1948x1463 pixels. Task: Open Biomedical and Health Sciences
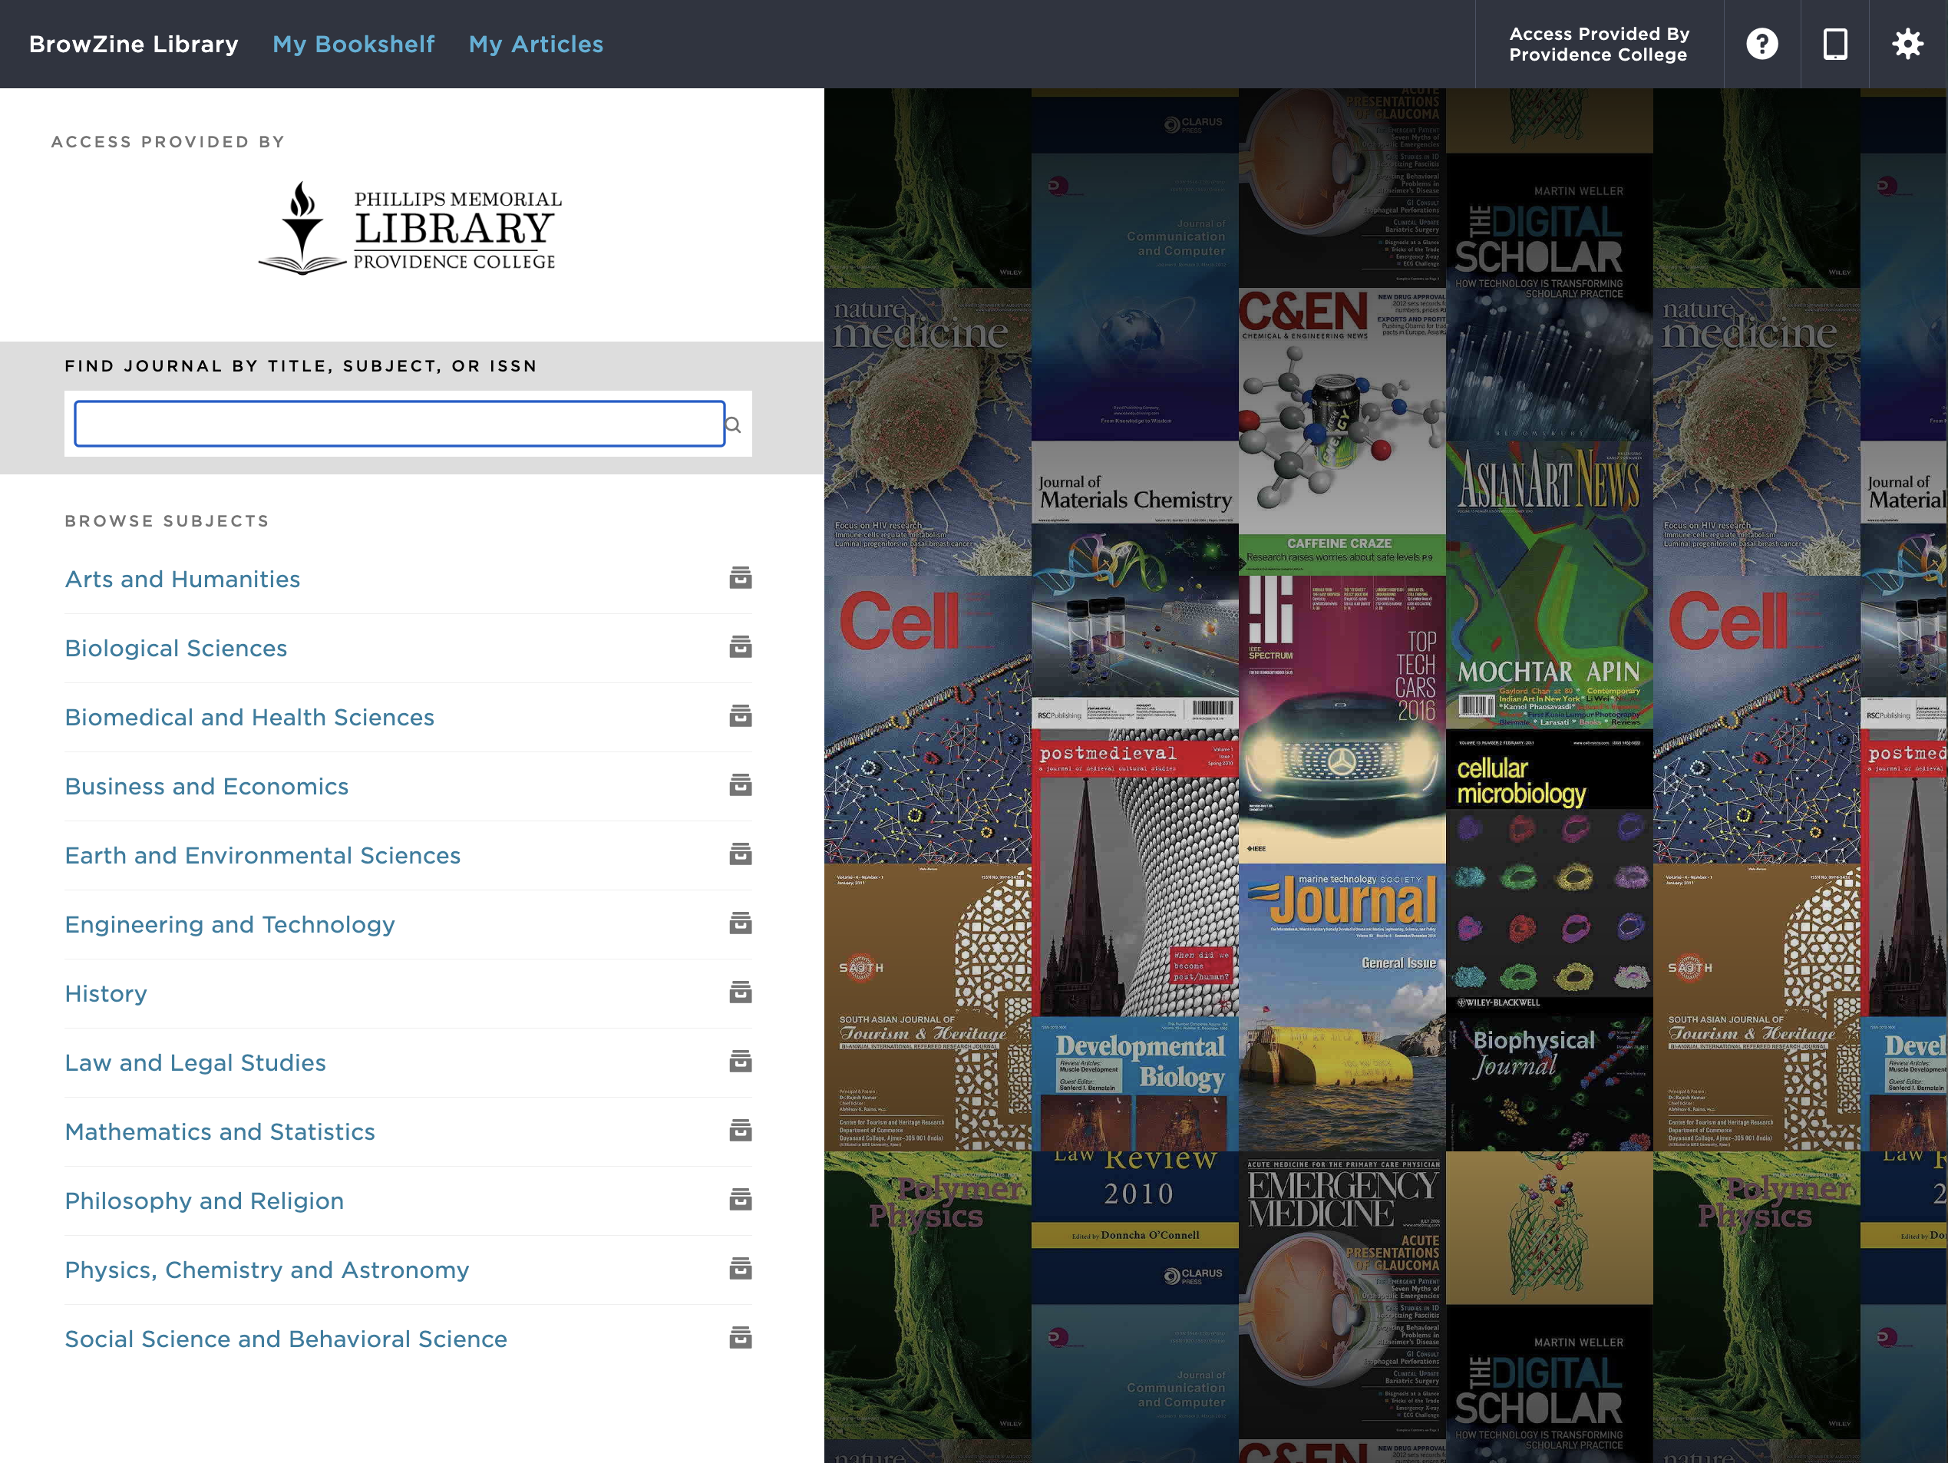tap(249, 717)
